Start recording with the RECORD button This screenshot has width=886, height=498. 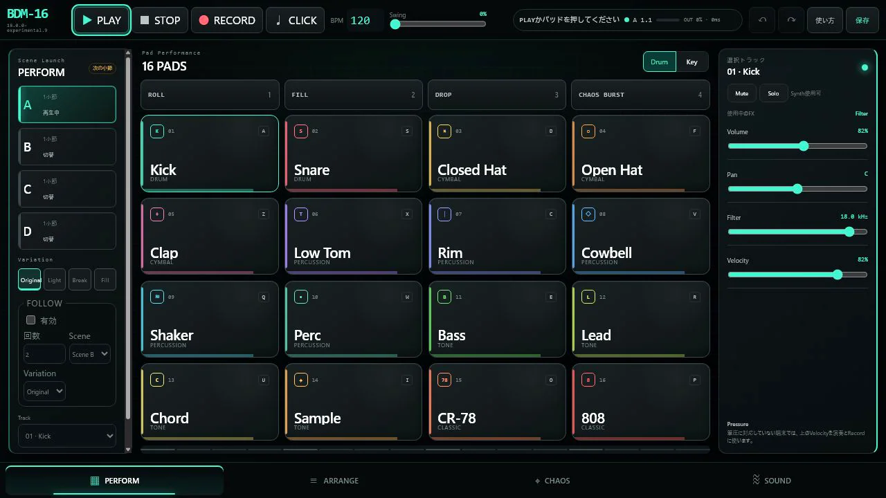tap(226, 20)
